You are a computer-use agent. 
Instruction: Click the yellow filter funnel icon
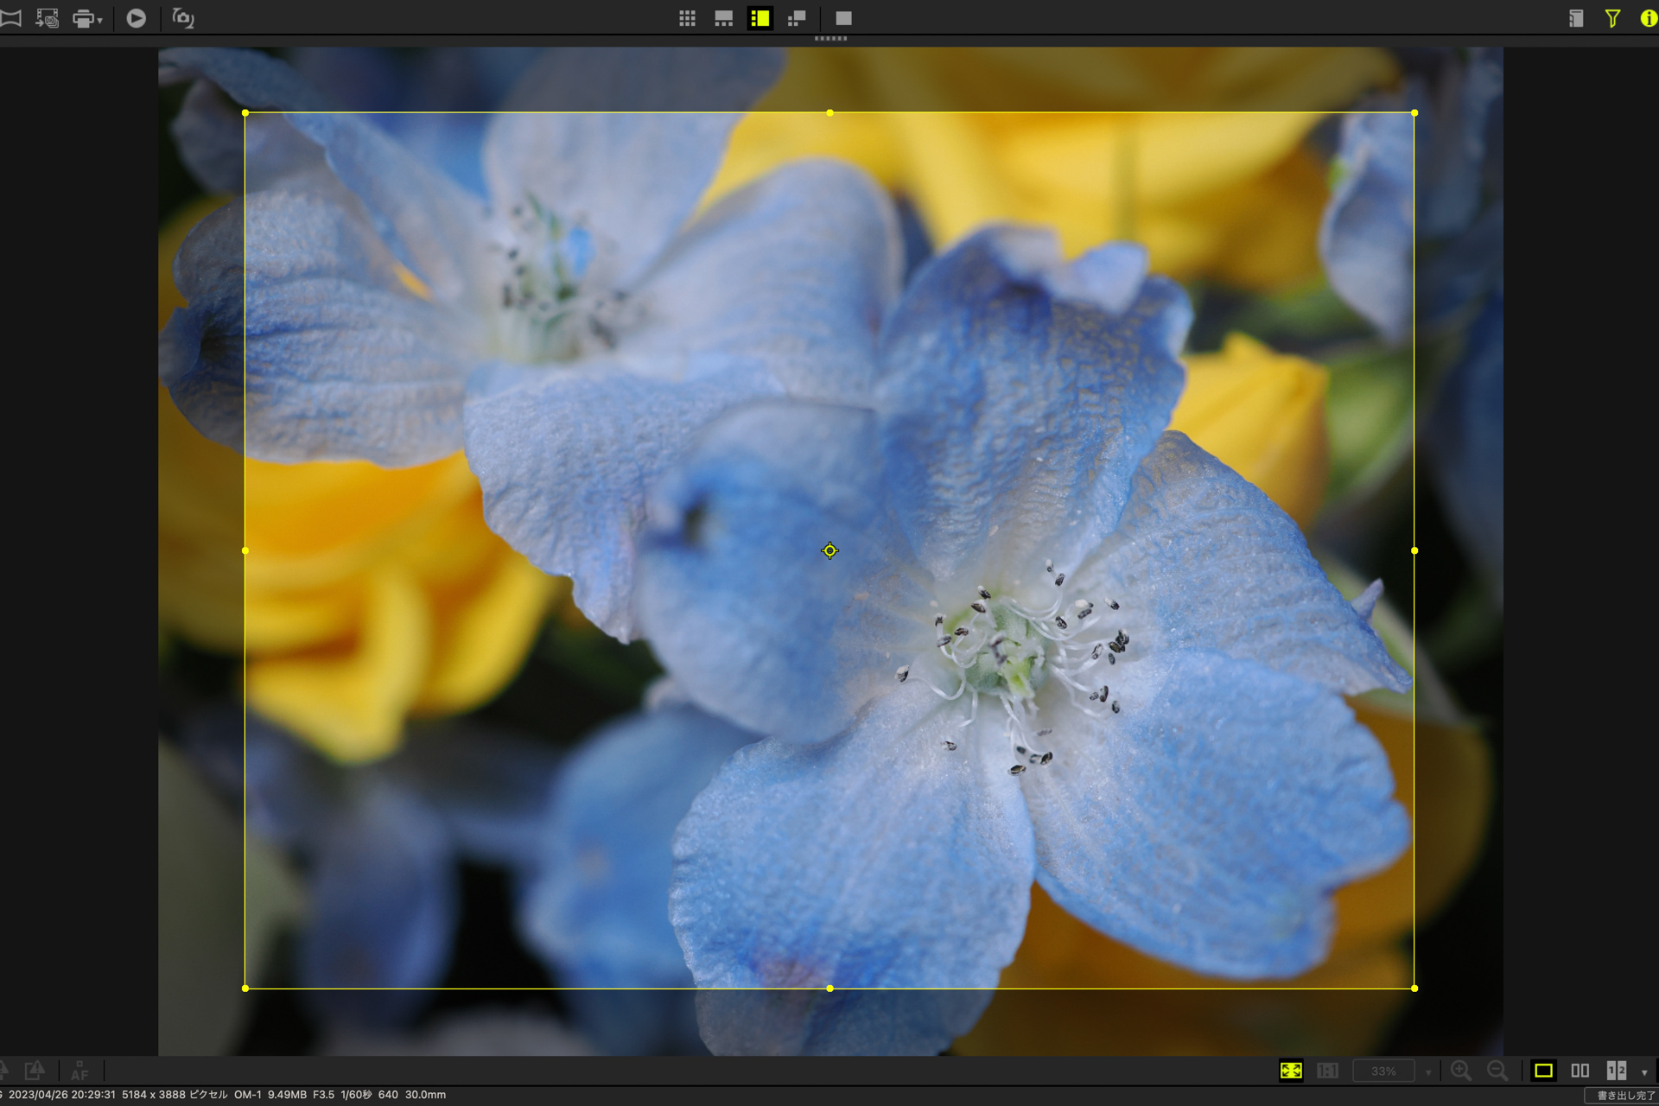click(x=1612, y=18)
